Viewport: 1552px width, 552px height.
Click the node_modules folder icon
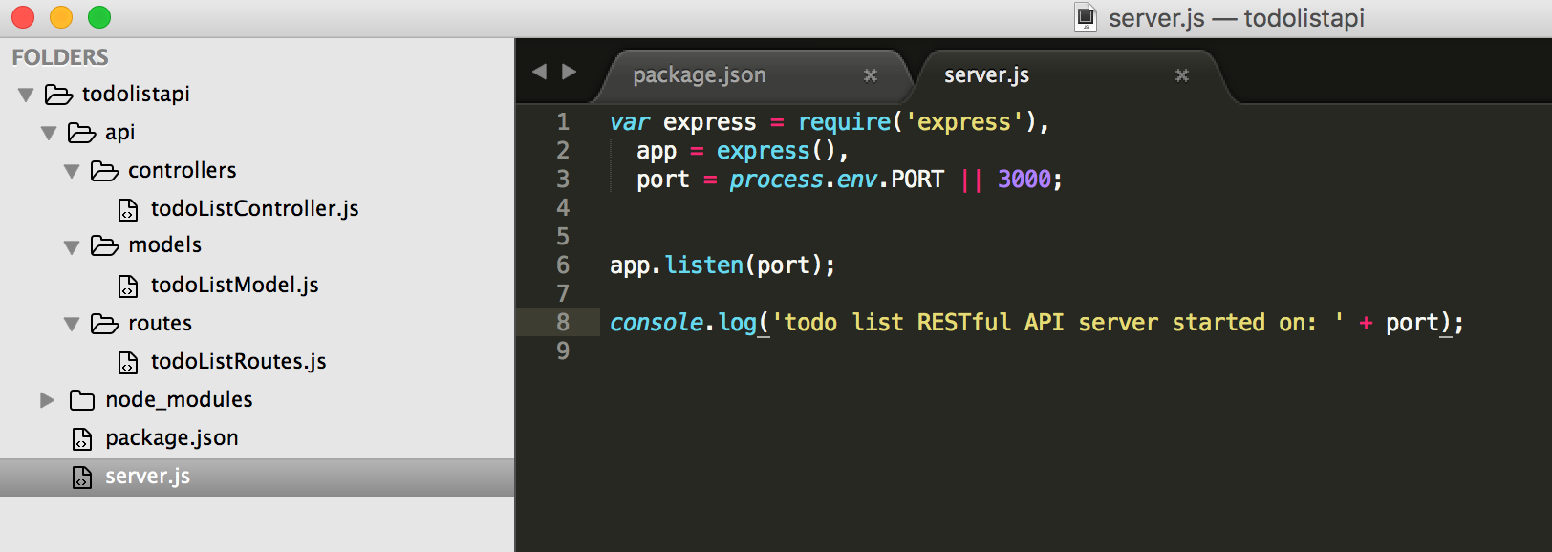[x=82, y=400]
